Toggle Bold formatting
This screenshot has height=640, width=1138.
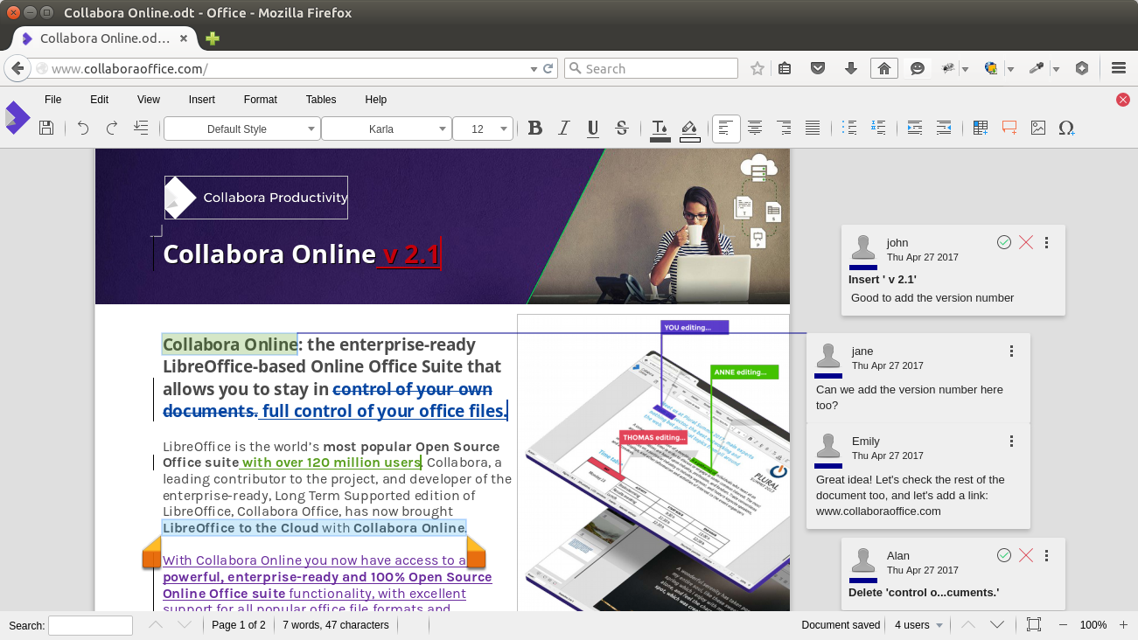(x=535, y=129)
